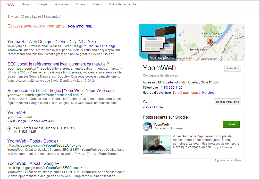Open Outils de recherche

123,4
